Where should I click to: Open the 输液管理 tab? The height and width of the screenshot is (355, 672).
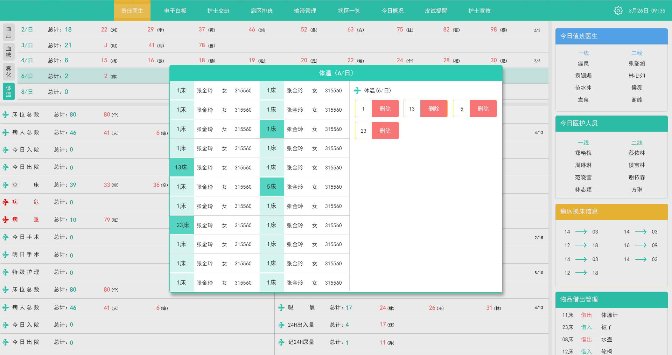pos(305,11)
